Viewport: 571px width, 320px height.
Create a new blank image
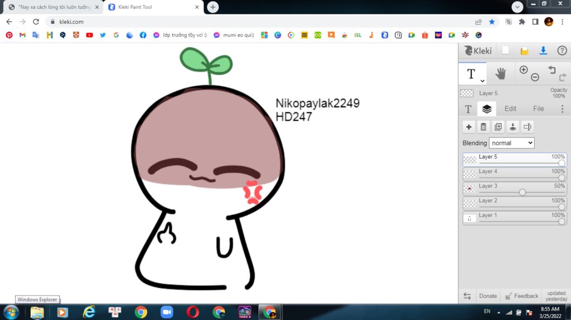coord(505,51)
